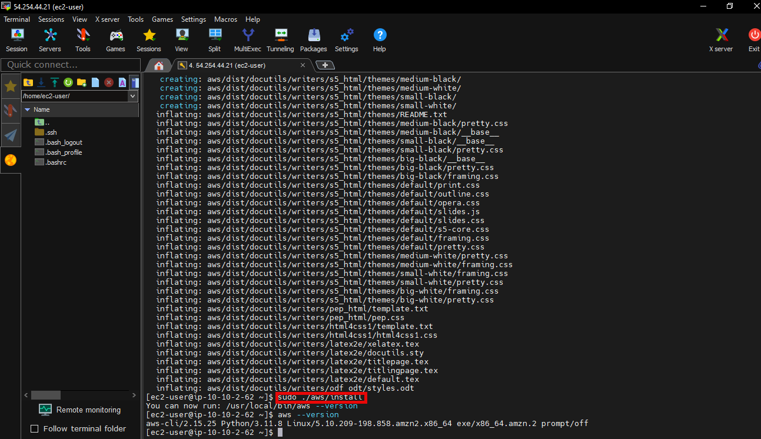761x439 pixels.
Task: Select the .bash_profile file
Action: [59, 152]
